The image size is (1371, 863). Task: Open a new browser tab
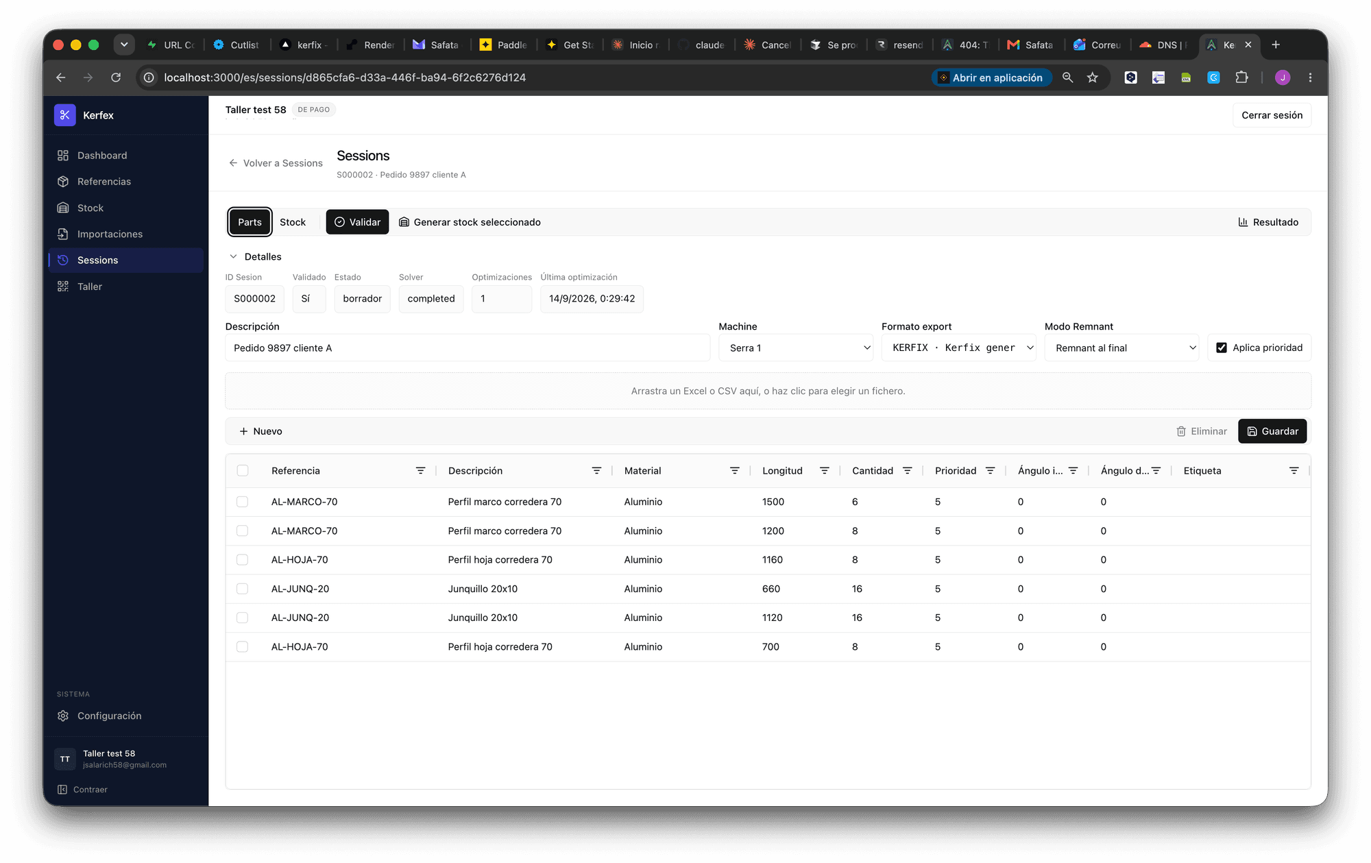(1276, 45)
